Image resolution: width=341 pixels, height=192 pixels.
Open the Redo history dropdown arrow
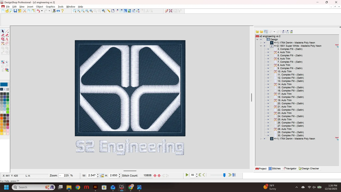(49, 11)
